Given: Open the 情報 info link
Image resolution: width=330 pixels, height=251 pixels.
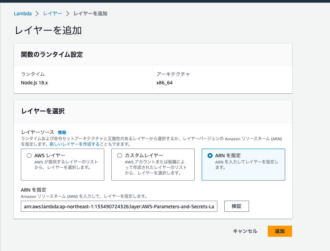Looking at the screenshot, I should point(62,132).
